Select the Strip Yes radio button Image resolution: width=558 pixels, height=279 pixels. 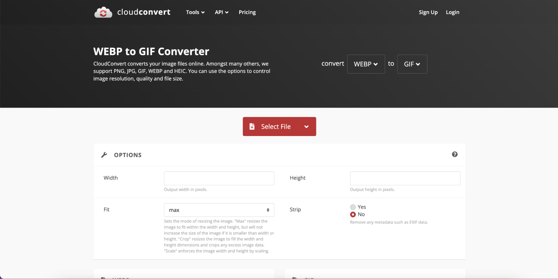[353, 207]
